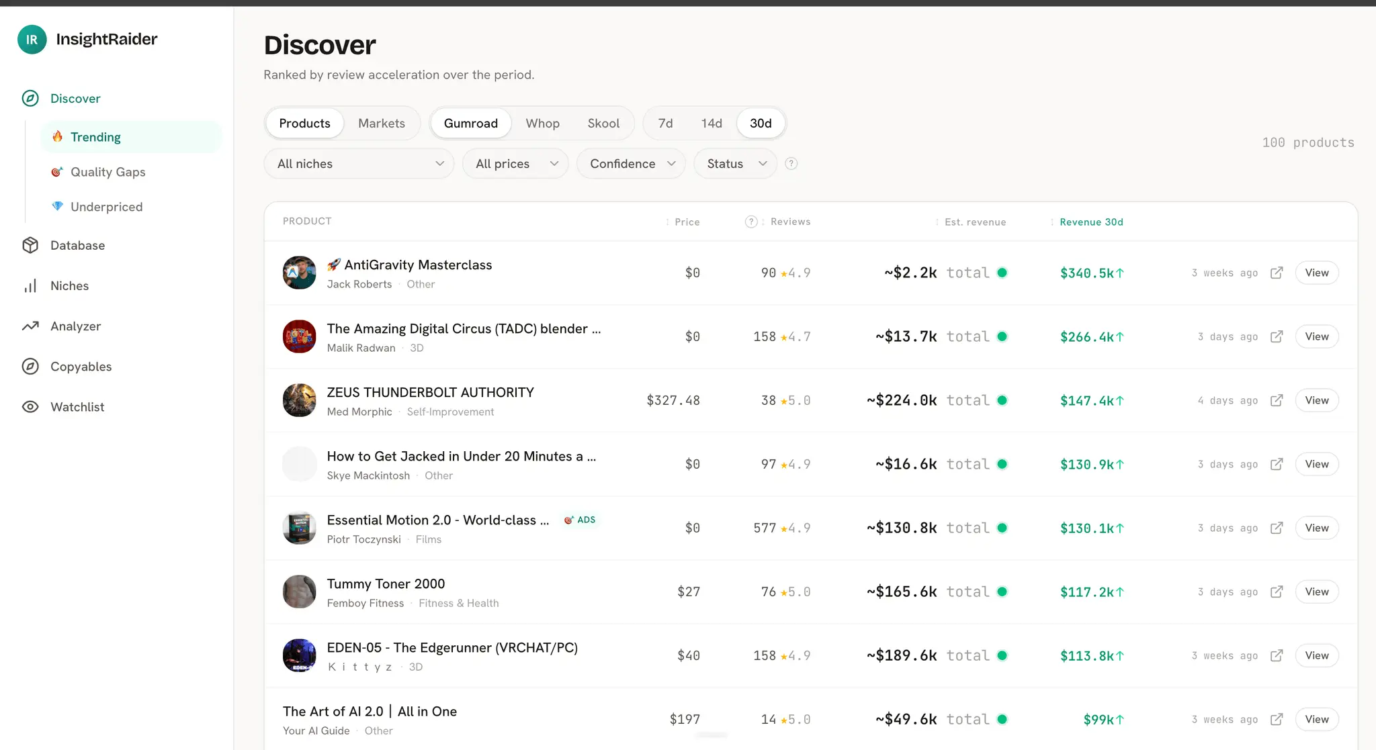Viewport: 1376px width, 750px height.
Task: Open external link for EDEN-05 Edgerunner
Action: 1277,655
